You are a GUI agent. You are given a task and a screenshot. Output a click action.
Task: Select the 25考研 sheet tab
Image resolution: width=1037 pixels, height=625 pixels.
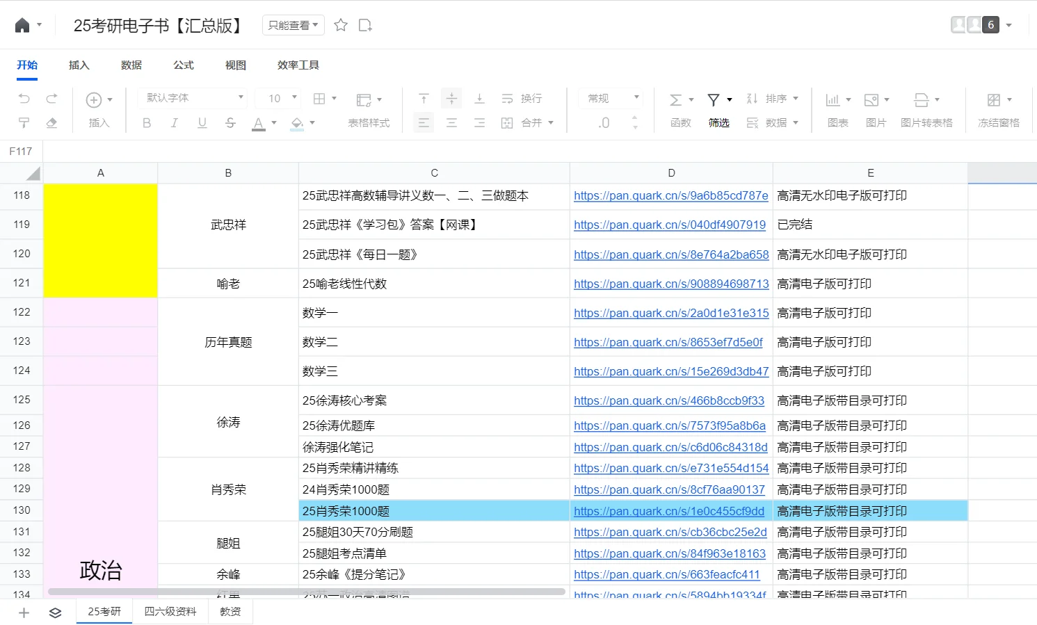click(104, 612)
